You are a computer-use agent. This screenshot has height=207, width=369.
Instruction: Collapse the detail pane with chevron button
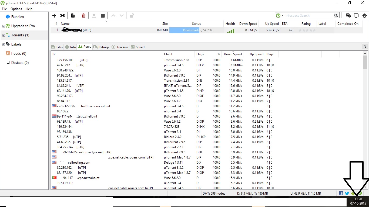pos(364,47)
